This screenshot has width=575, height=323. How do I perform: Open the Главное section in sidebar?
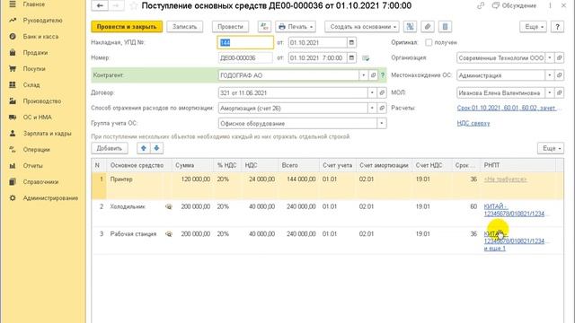[x=34, y=4]
